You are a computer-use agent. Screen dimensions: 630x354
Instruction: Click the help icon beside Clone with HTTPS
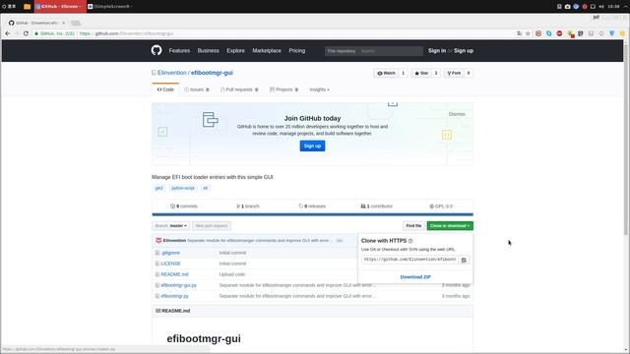(x=410, y=241)
